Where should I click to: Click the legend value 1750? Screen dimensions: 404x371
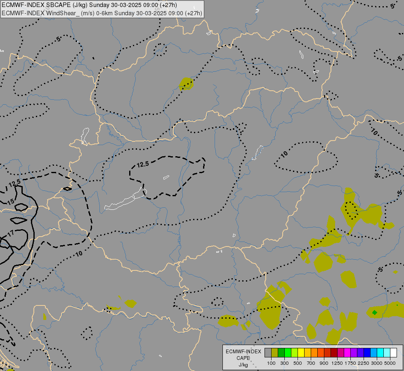coord(350,363)
